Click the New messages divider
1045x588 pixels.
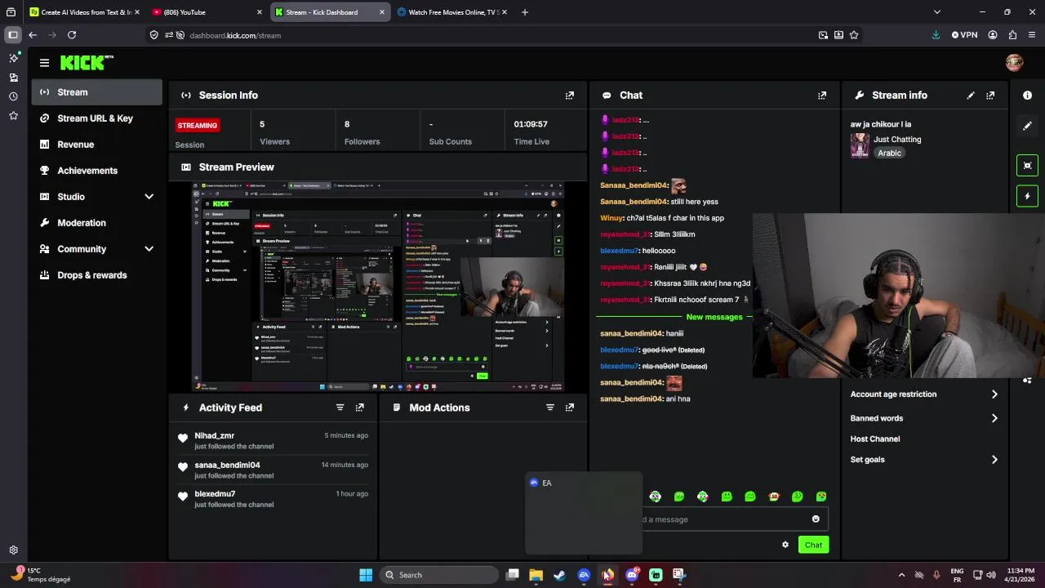pyautogui.click(x=714, y=317)
